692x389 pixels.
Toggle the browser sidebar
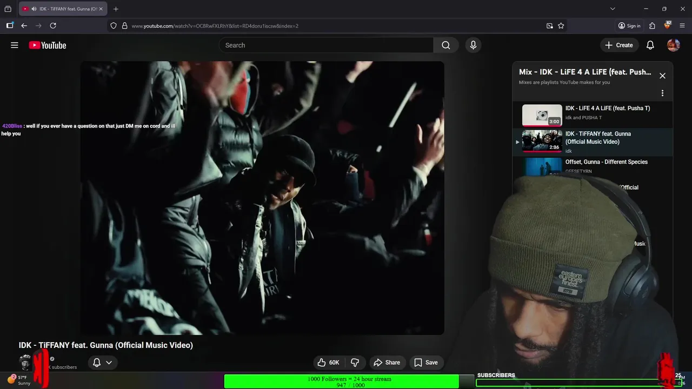click(x=10, y=25)
